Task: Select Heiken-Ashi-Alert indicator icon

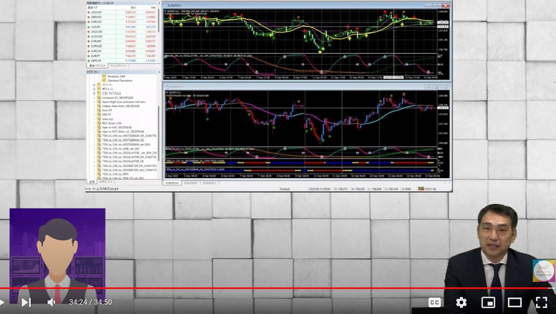Action: pos(98,106)
